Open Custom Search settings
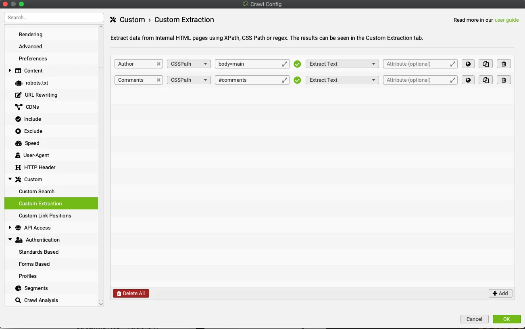 (x=37, y=191)
